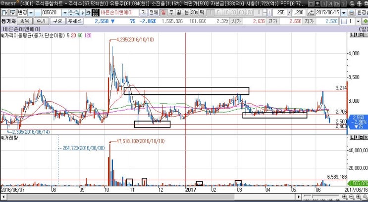This screenshot has width=368, height=202.
Task: Click the 종목 sync button
Action: [24, 21]
